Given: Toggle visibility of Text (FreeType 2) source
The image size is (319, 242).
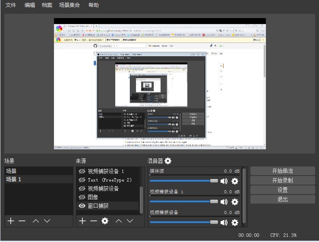Looking at the screenshot, I should (82, 180).
